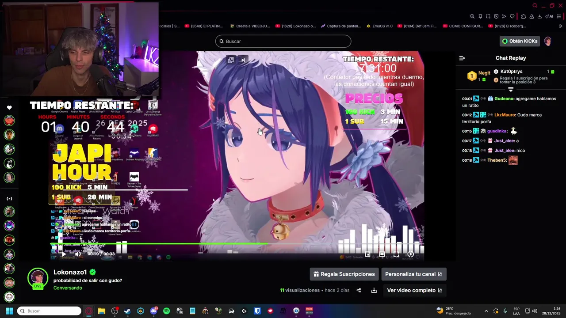Open Kat0ptrys profile in leaderboard
The image size is (566, 318).
511,72
